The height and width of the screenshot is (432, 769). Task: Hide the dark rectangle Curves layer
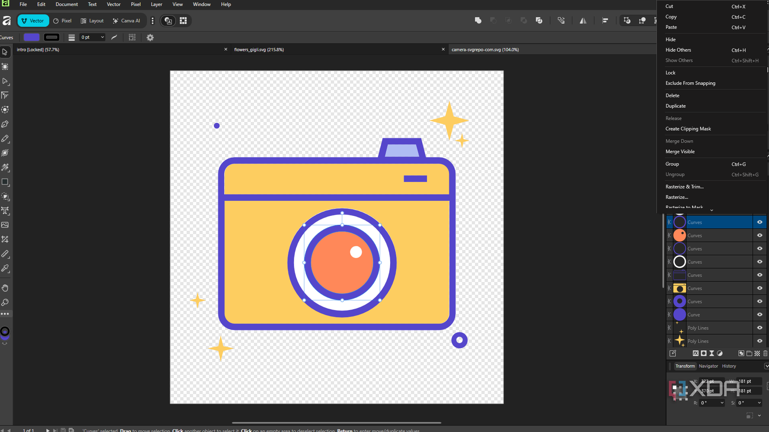coord(760,275)
